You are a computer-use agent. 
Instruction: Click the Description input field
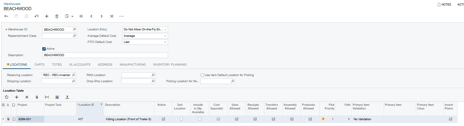coord(105,55)
